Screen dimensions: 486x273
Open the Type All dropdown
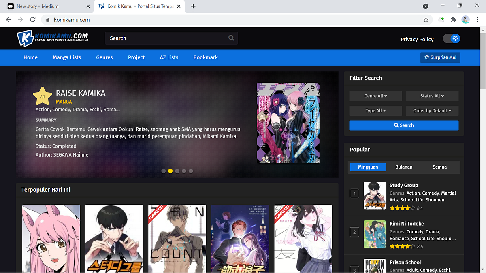(375, 110)
